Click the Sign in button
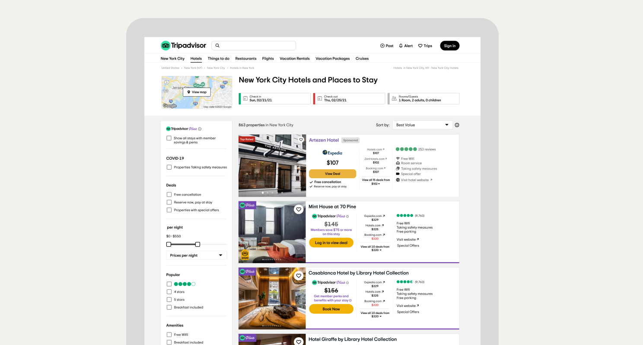 (449, 46)
